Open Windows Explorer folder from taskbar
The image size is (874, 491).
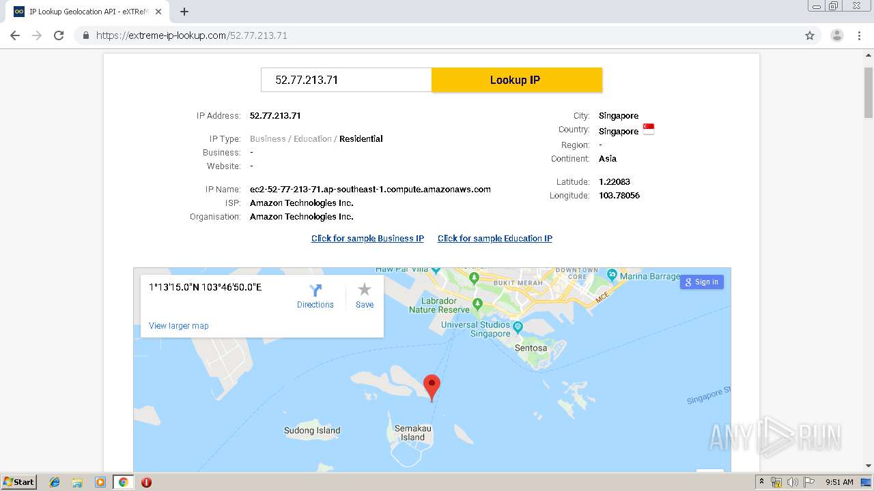click(x=77, y=482)
